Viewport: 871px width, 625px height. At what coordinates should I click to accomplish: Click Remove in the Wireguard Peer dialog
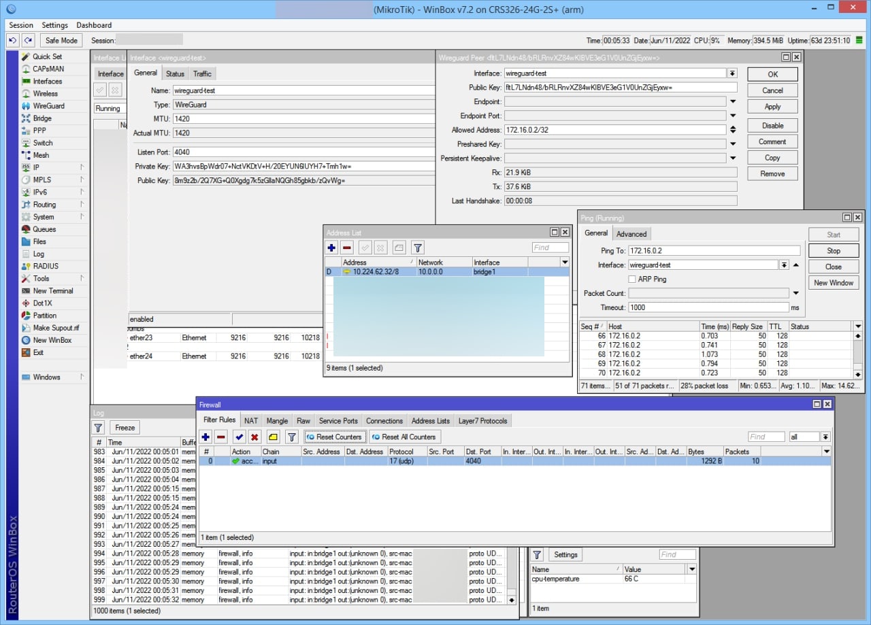[772, 174]
